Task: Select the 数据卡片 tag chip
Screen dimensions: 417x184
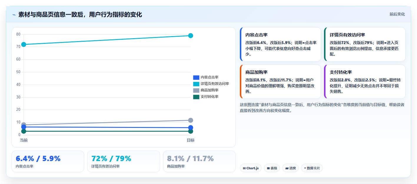Action: (312, 168)
